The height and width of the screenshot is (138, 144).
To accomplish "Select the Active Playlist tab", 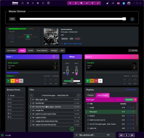I will pos(103,95).
